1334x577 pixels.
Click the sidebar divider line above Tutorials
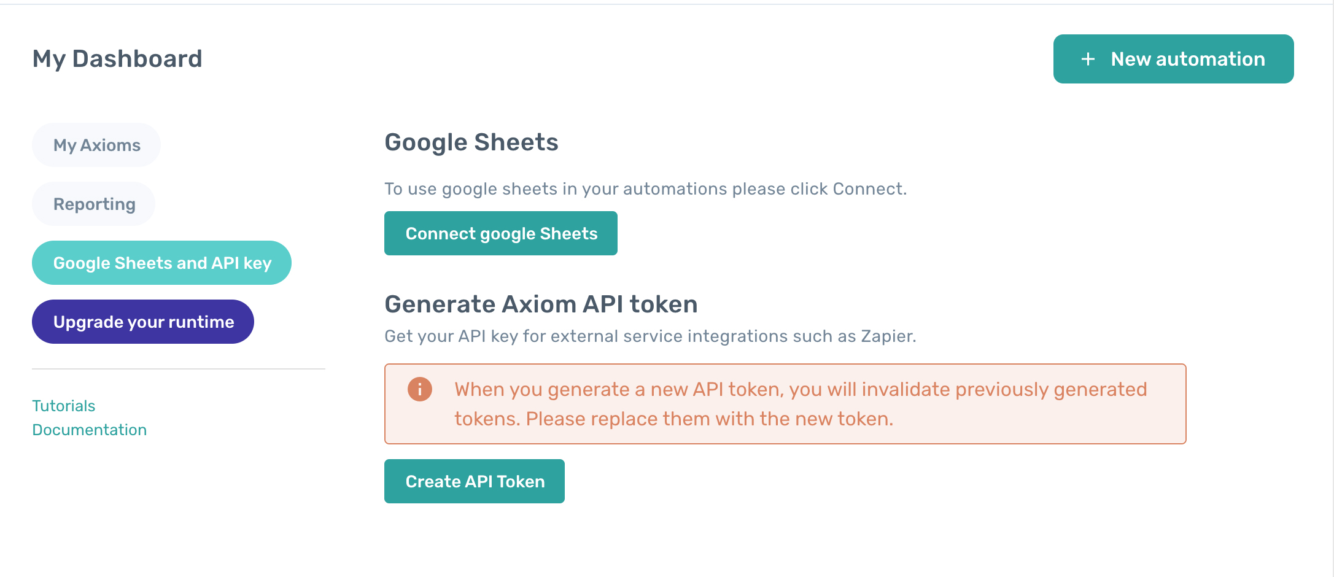click(178, 369)
